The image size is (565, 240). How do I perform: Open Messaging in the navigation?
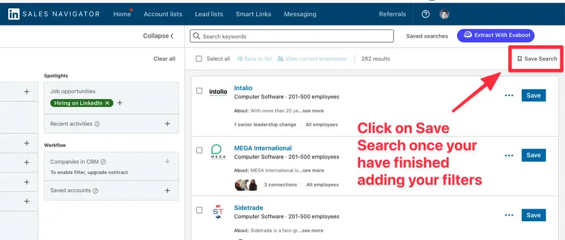pos(300,14)
